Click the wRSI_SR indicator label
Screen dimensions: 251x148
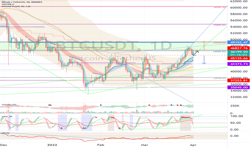pos(7,117)
